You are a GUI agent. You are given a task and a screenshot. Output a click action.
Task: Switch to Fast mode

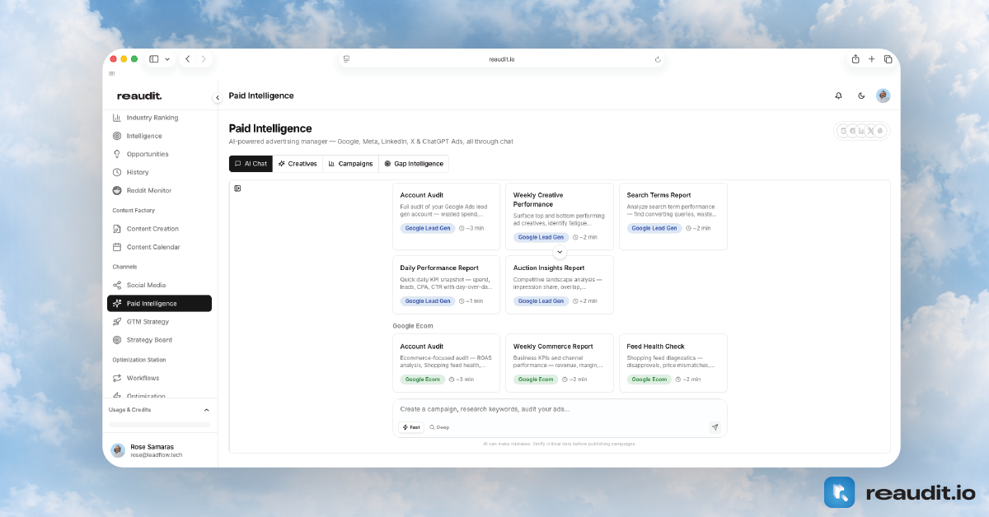[x=411, y=427]
